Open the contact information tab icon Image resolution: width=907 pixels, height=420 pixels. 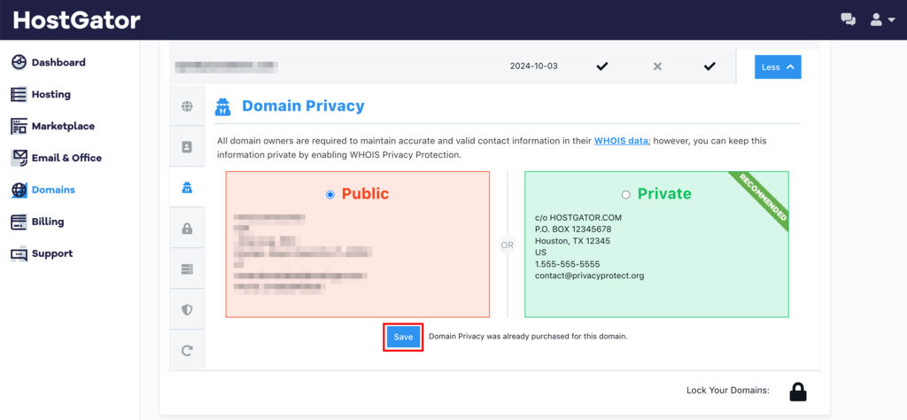click(x=187, y=147)
